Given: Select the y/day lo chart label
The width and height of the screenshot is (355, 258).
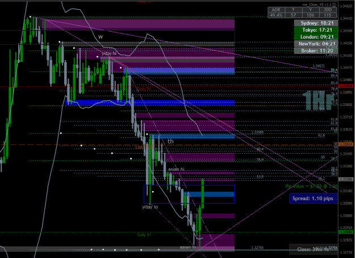Looking at the screenshot, I should tap(150, 207).
